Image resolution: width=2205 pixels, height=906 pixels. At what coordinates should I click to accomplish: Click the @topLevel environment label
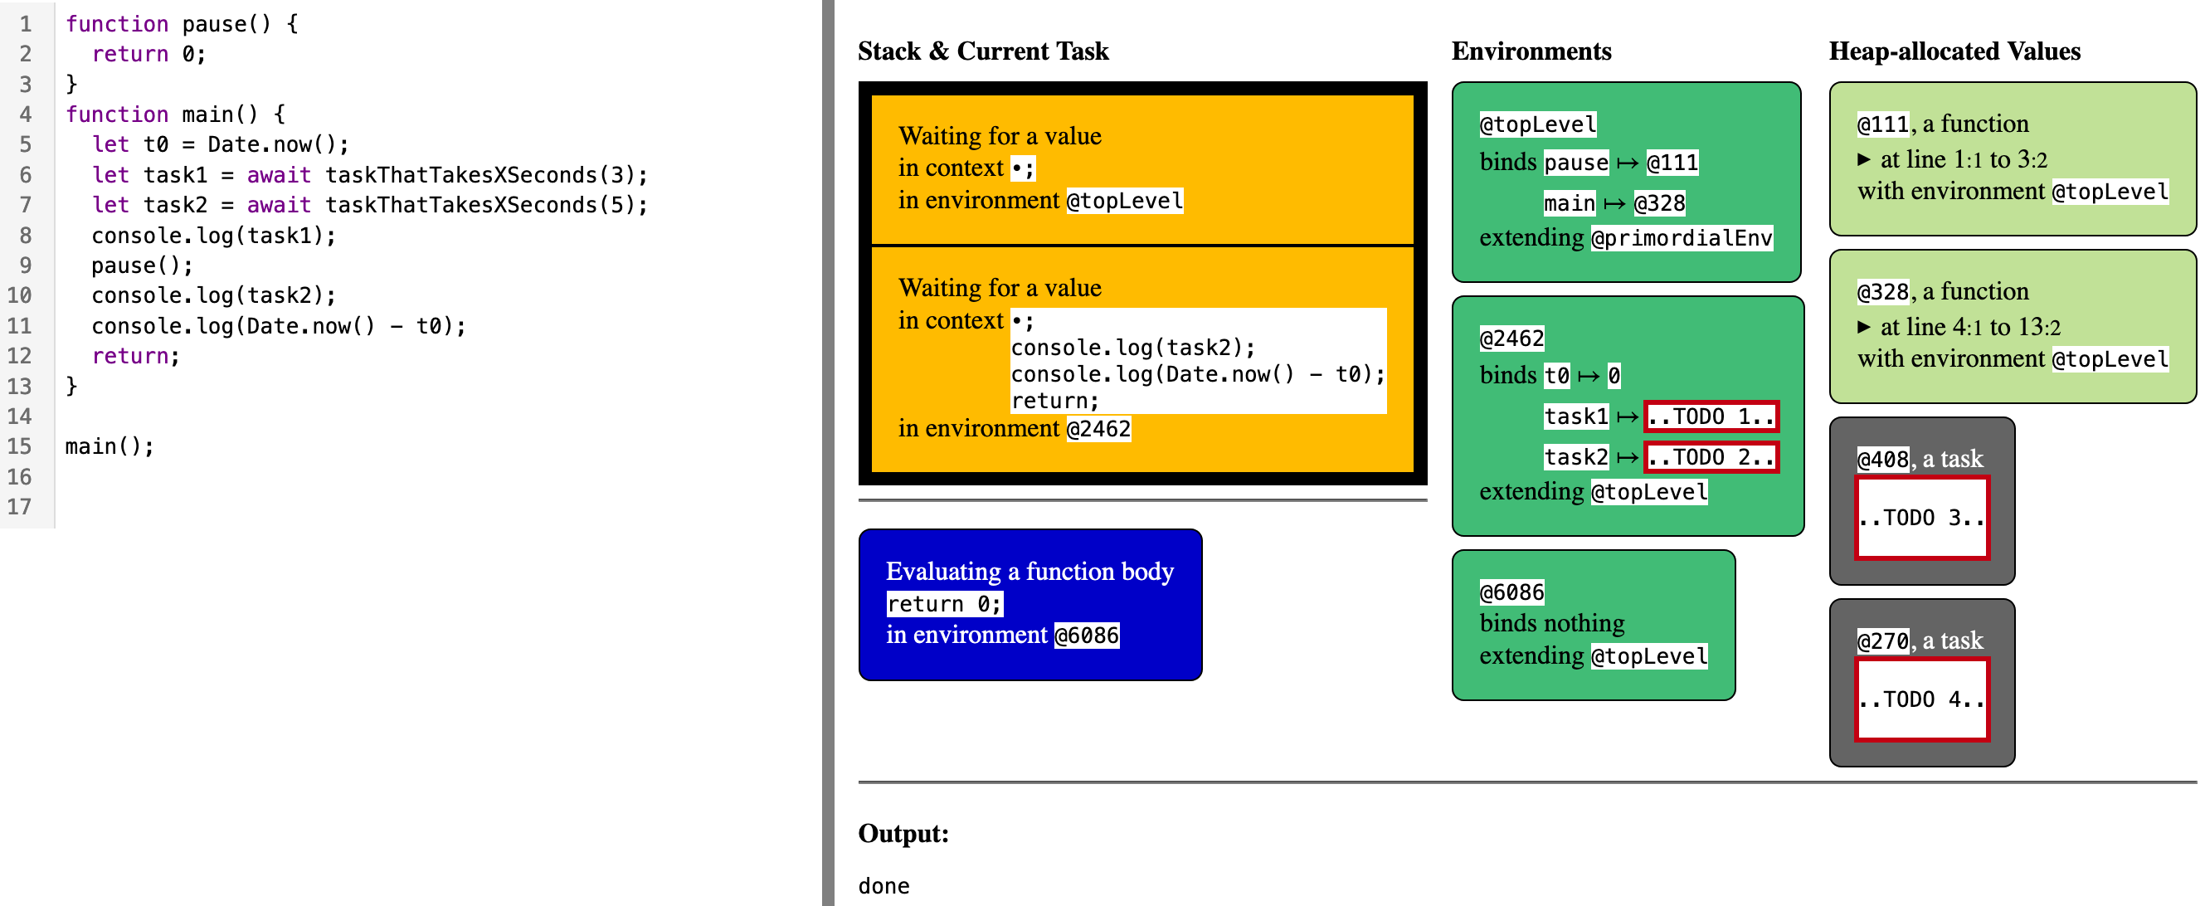1537,125
